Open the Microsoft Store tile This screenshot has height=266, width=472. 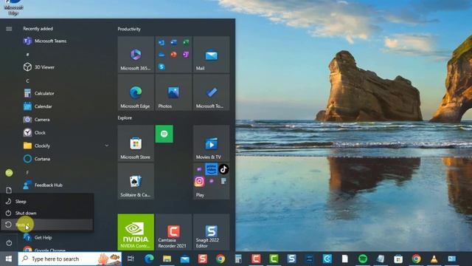136,143
